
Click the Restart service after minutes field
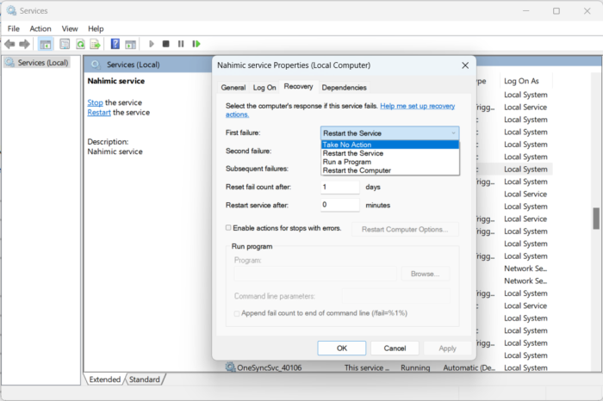click(x=340, y=205)
